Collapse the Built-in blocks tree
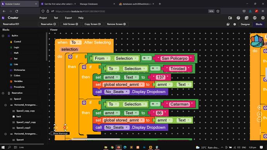 coord(3,36)
